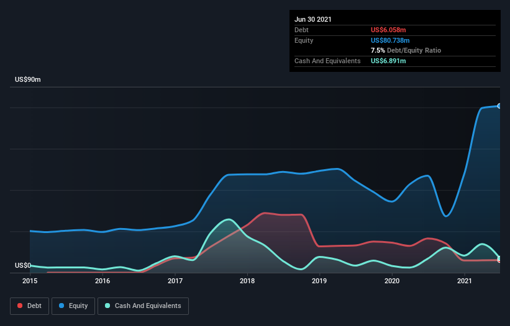
Task: Click the US$90m axis label
Action: pos(28,79)
